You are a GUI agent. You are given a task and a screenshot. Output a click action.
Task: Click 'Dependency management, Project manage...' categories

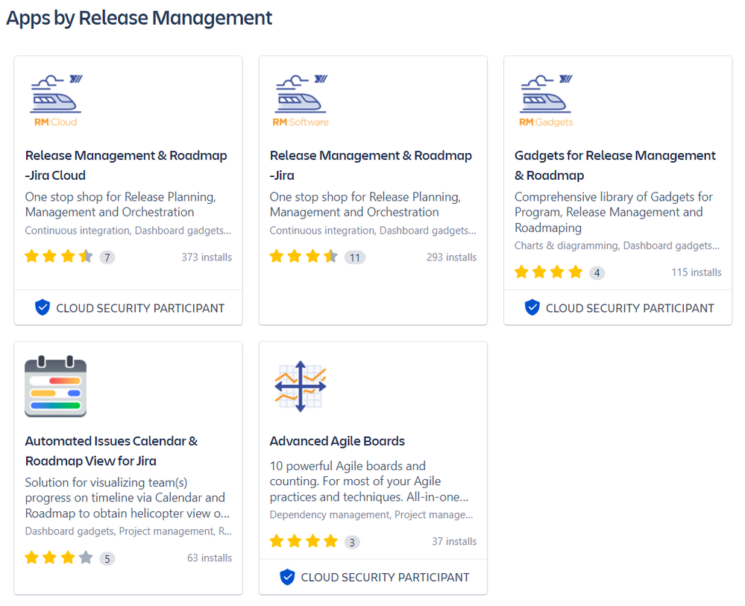point(371,515)
